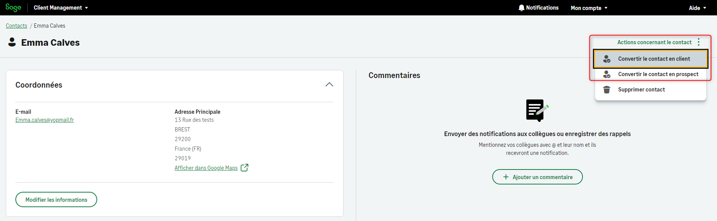Image resolution: width=717 pixels, height=221 pixels.
Task: Expand the Mon compte menu
Action: (x=589, y=8)
